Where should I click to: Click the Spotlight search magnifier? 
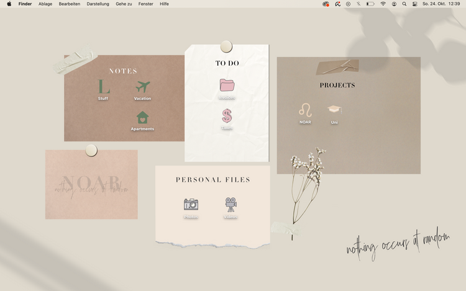[404, 4]
